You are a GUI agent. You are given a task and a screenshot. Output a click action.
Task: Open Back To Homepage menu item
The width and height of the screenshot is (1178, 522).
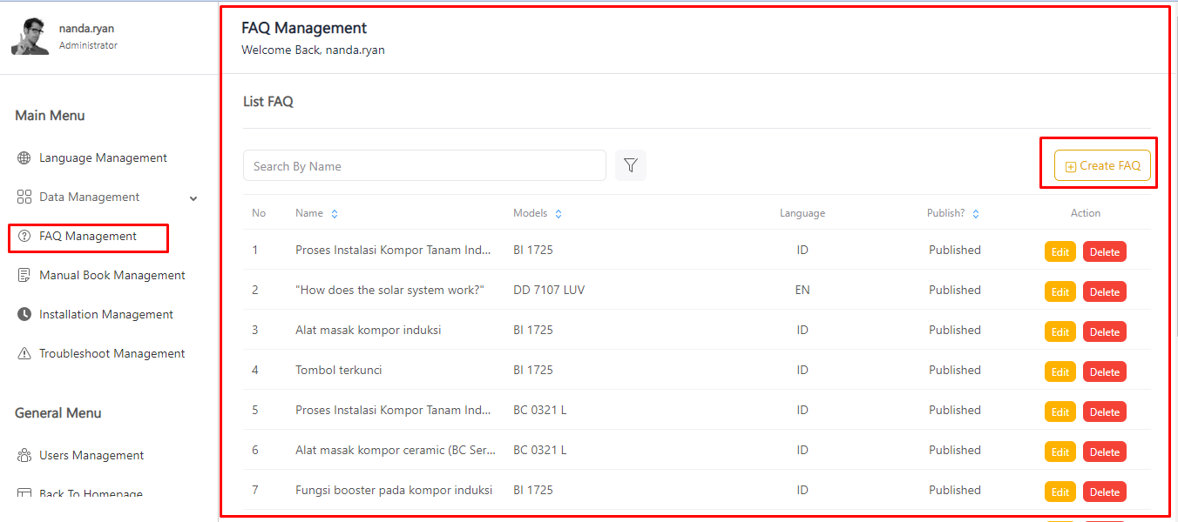coord(91,493)
